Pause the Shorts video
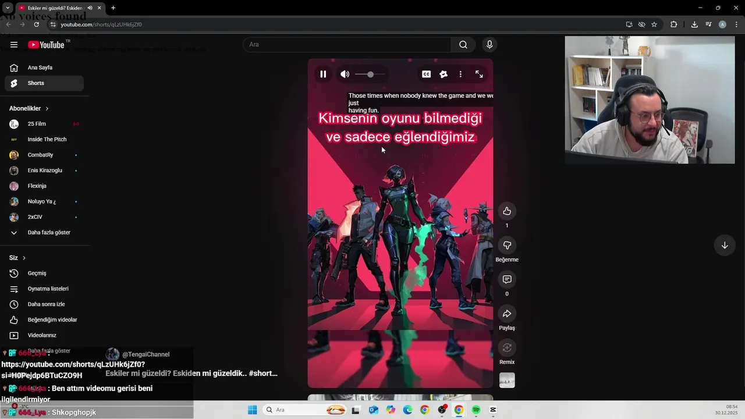The width and height of the screenshot is (745, 419). (x=323, y=74)
